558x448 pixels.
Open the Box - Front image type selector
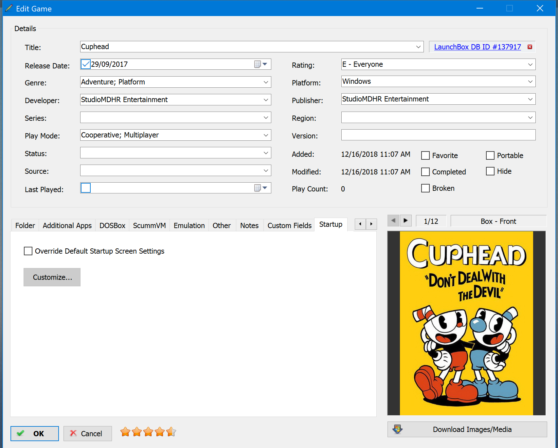(498, 221)
